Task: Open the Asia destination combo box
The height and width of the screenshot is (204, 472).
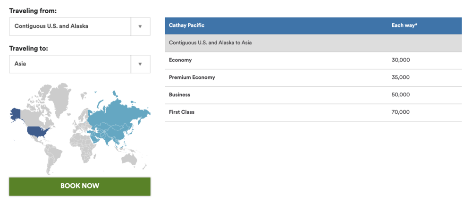Action: coord(70,64)
